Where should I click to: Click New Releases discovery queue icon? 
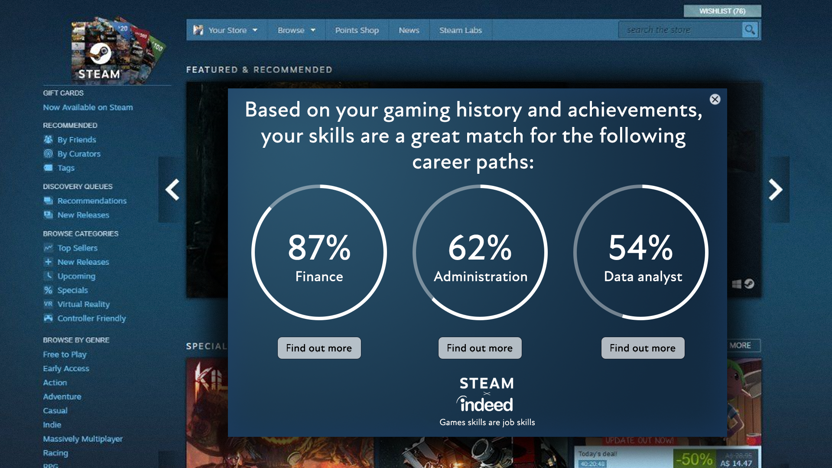click(x=48, y=214)
